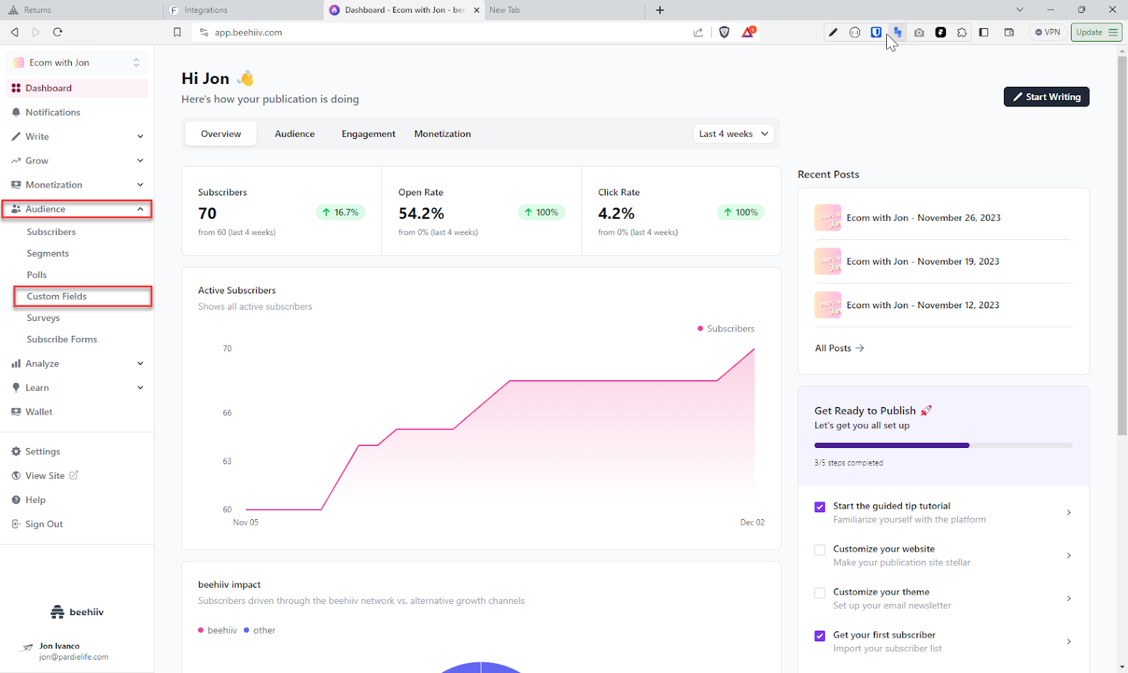Viewport: 1128px width, 673px height.
Task: Click the page vertical scrollbar
Action: [1122, 246]
